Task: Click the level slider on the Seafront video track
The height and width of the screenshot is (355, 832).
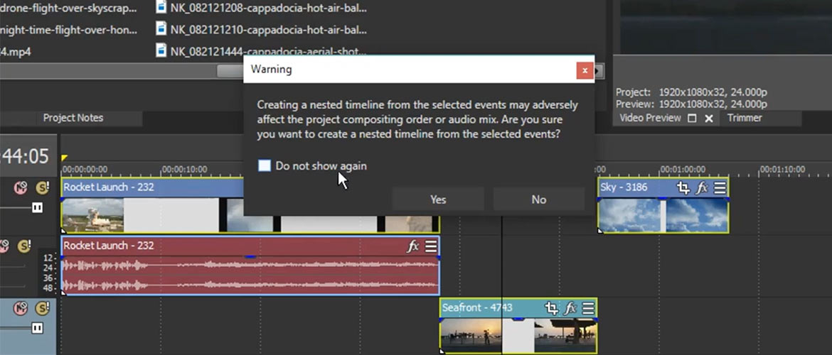Action: (37, 329)
